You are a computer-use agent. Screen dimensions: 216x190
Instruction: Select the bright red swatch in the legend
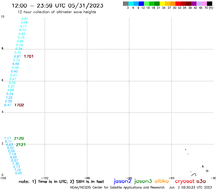point(178,4)
